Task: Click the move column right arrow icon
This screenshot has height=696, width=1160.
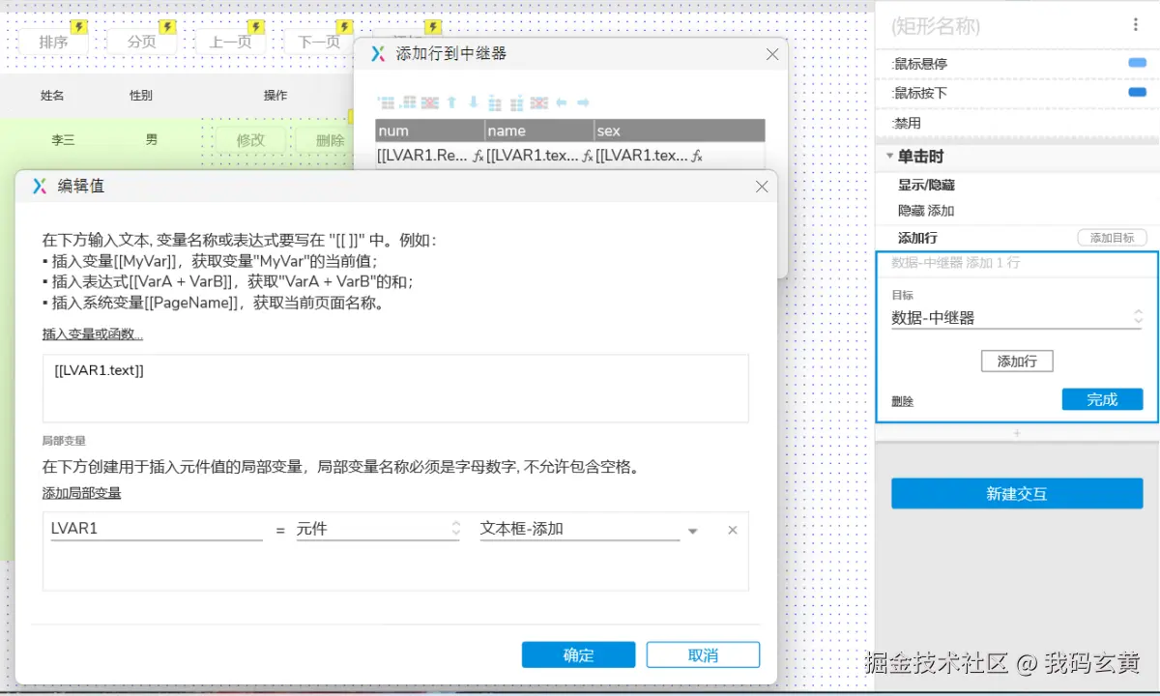Action: click(584, 102)
